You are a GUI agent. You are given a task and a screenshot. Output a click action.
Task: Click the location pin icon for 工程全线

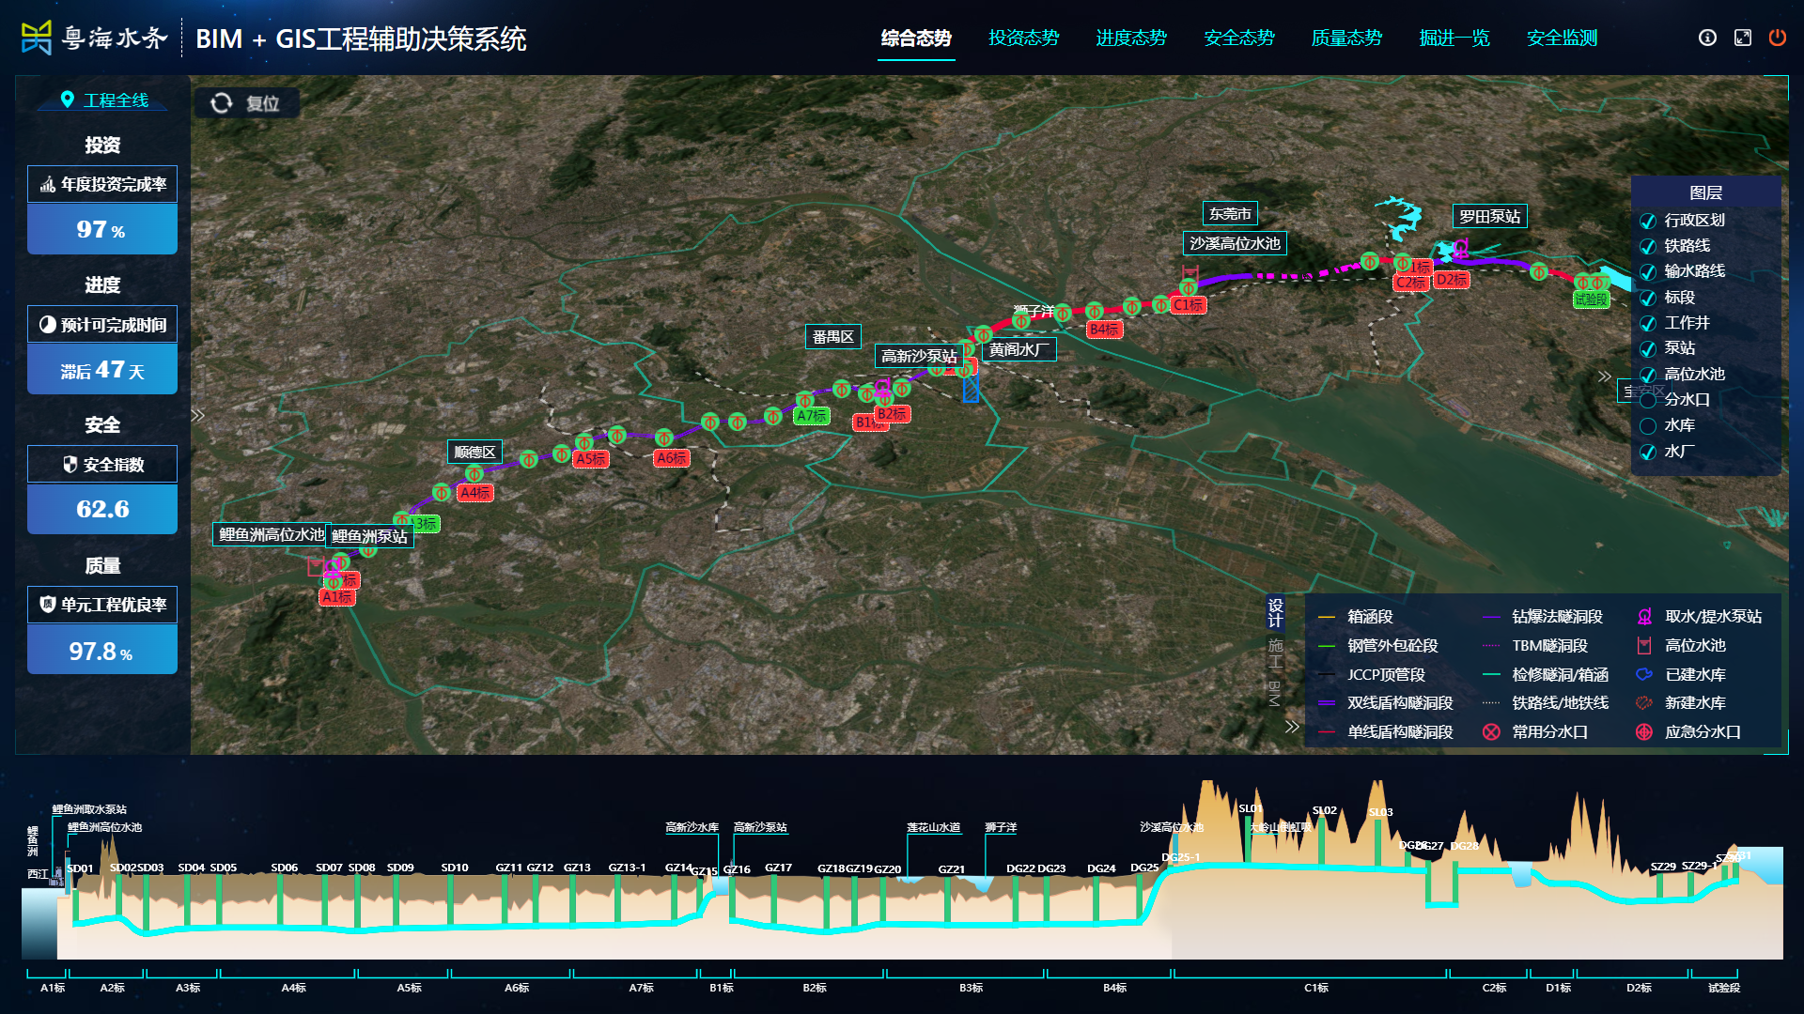click(67, 100)
